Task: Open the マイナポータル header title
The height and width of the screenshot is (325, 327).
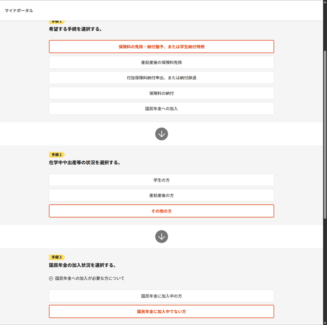Action: [19, 10]
